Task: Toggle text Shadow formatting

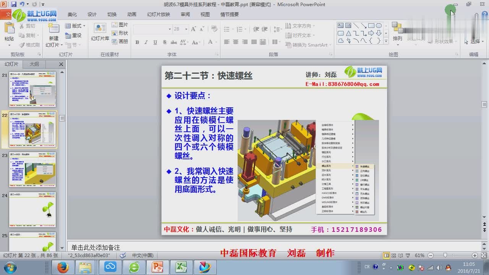Action: (165, 42)
